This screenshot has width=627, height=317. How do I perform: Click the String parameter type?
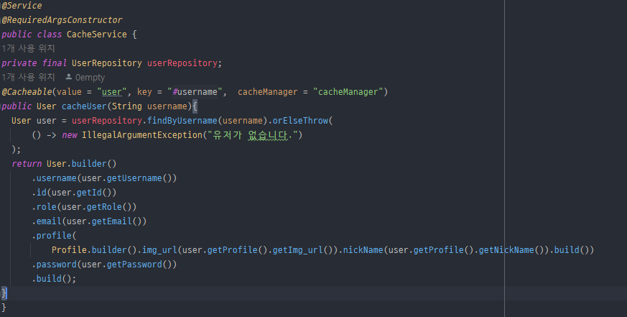point(126,106)
